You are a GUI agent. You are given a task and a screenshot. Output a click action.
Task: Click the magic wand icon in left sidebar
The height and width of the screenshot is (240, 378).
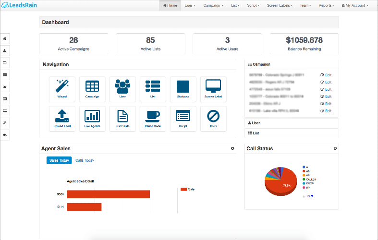(5, 123)
